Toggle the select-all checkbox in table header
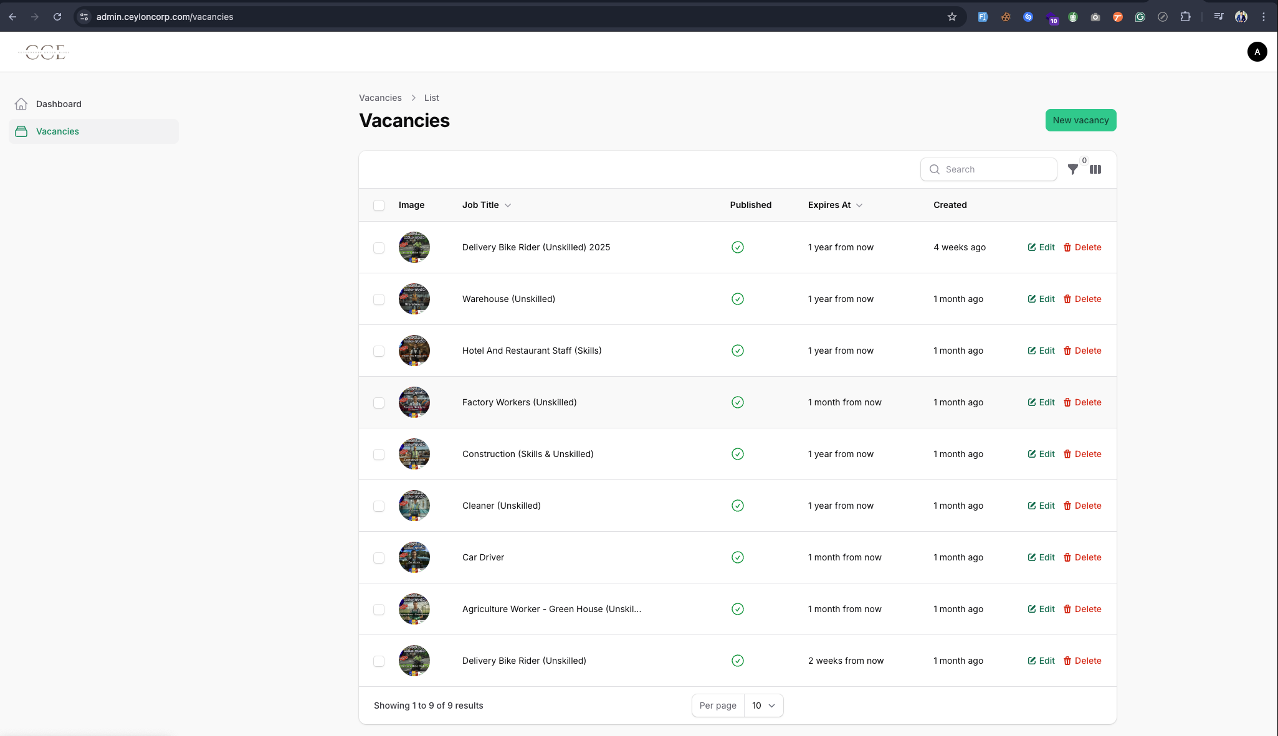 pos(379,205)
